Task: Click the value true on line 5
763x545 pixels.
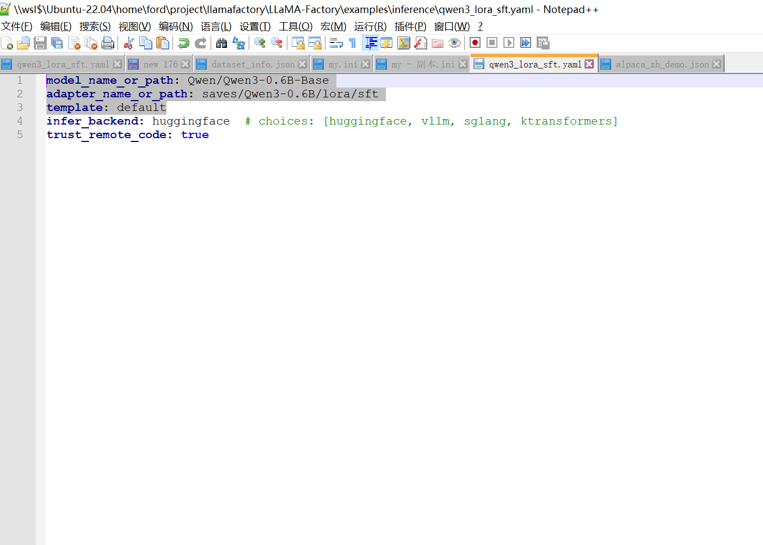Action: tap(195, 135)
